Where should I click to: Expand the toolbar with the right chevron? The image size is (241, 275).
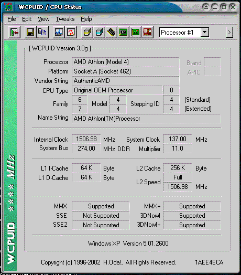point(229,32)
